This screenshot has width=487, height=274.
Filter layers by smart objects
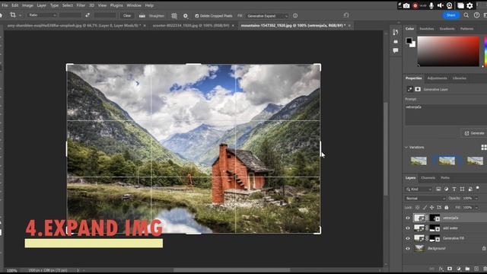pyautogui.click(x=470, y=189)
